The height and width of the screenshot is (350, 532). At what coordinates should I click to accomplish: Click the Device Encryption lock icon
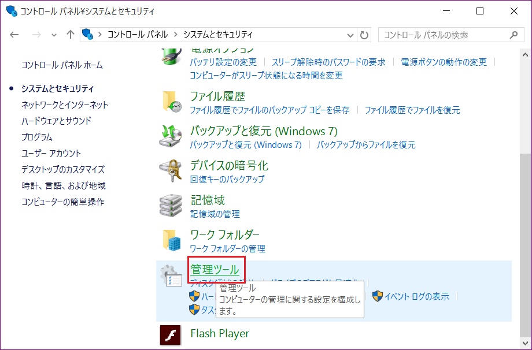(171, 170)
